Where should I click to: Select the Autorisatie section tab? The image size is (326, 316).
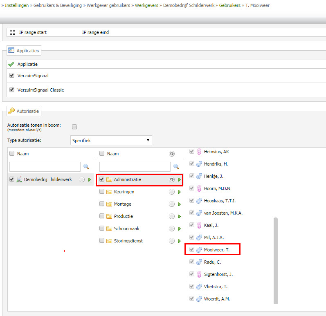(24, 111)
